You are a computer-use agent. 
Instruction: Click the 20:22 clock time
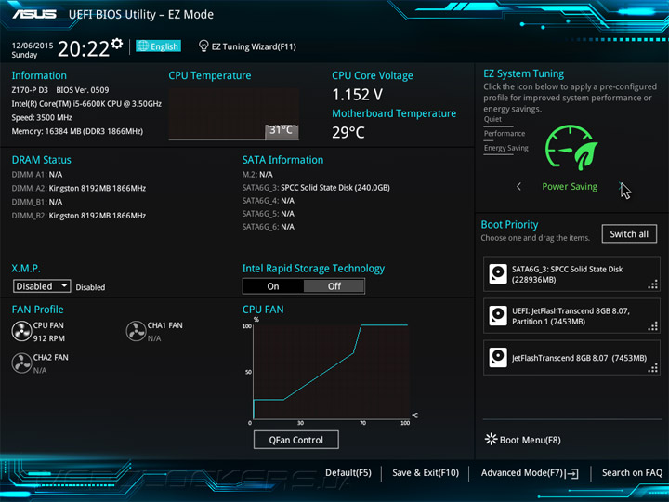coord(84,48)
